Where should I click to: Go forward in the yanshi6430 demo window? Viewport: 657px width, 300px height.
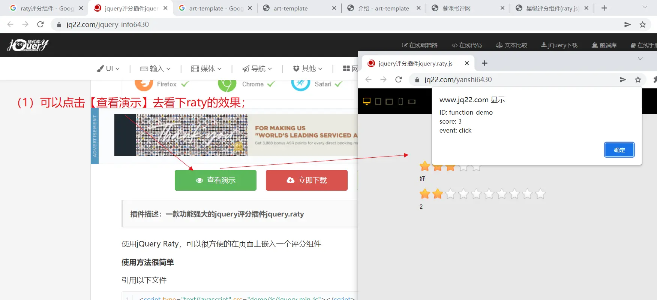[383, 79]
